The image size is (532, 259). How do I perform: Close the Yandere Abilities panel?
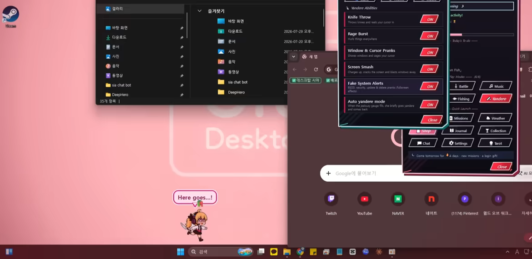pyautogui.click(x=432, y=120)
